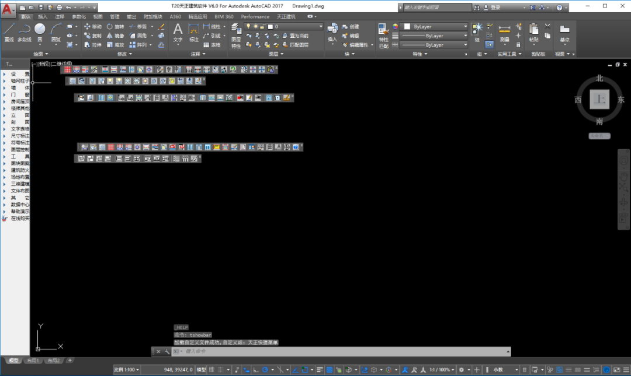Toggle the 模型 model space button
This screenshot has height=376, width=631.
pos(201,370)
